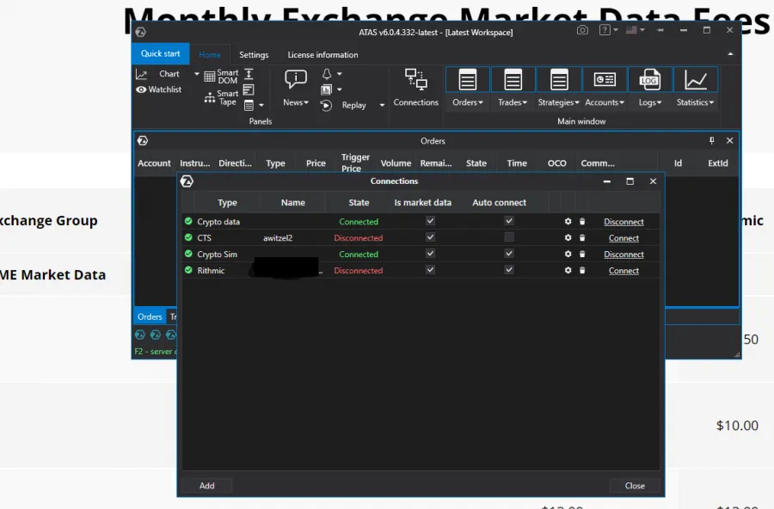Expand the Orders dropdown in Main window
Viewport: 774px width, 509px height.
[468, 102]
